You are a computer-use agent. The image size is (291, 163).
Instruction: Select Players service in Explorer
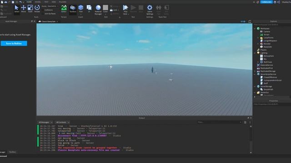pos(263,50)
